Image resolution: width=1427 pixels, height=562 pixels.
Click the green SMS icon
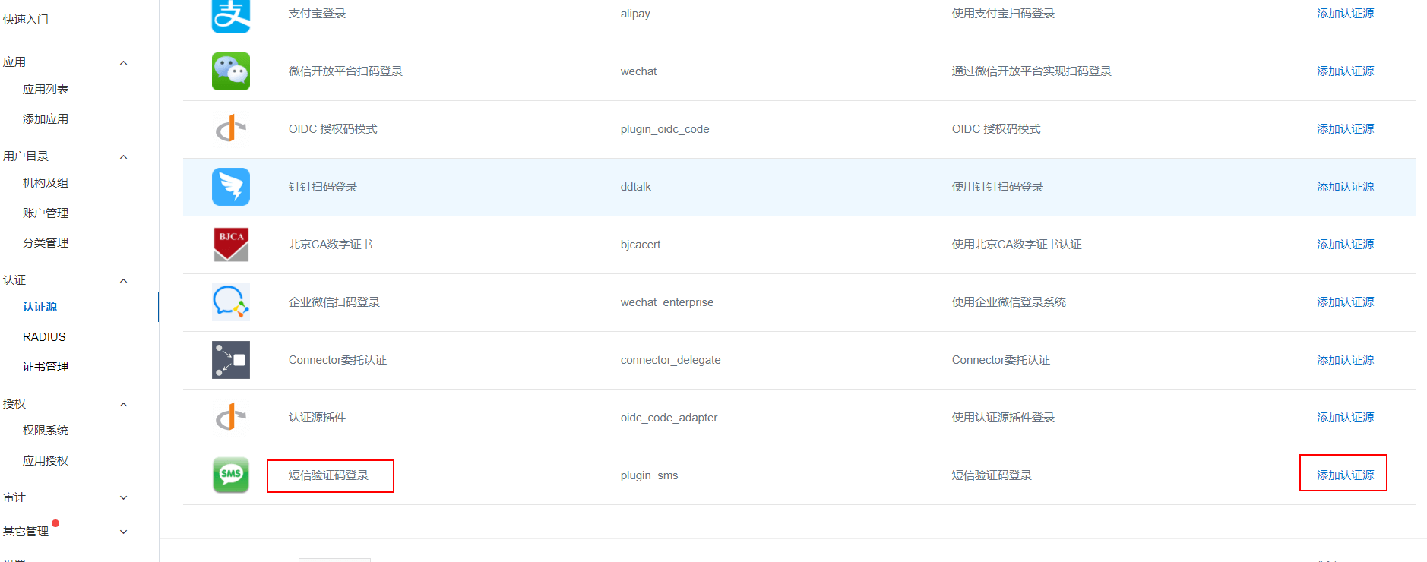[x=231, y=475]
